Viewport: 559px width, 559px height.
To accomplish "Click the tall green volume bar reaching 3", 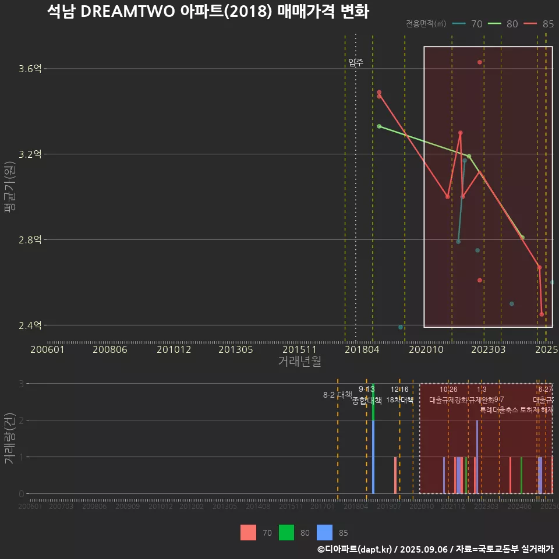I will [373, 402].
